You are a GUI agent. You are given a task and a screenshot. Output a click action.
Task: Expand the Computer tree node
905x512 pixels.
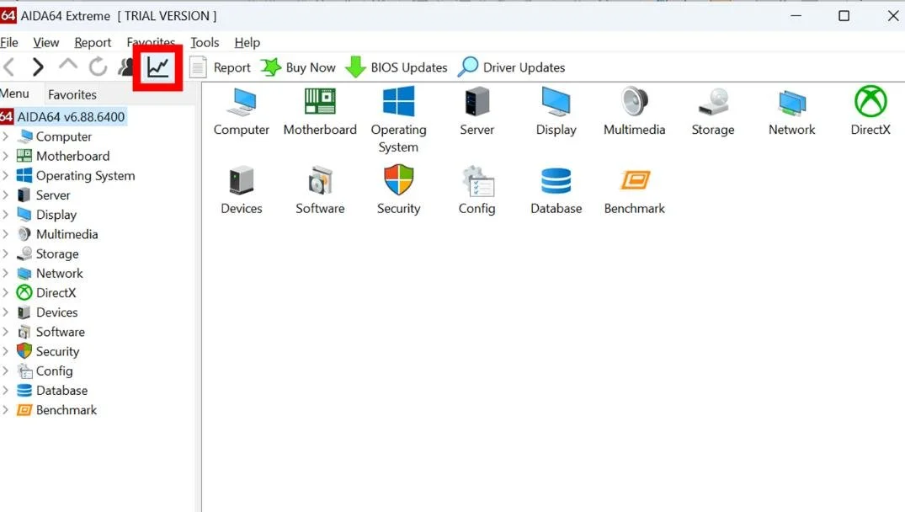point(6,136)
